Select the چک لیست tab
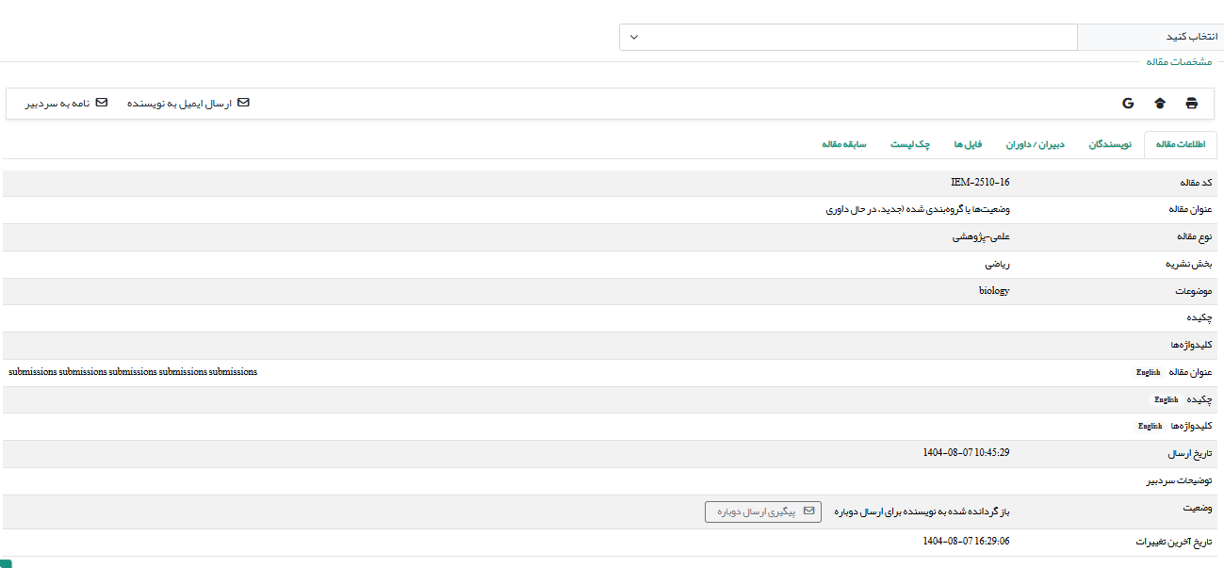 tap(910, 144)
